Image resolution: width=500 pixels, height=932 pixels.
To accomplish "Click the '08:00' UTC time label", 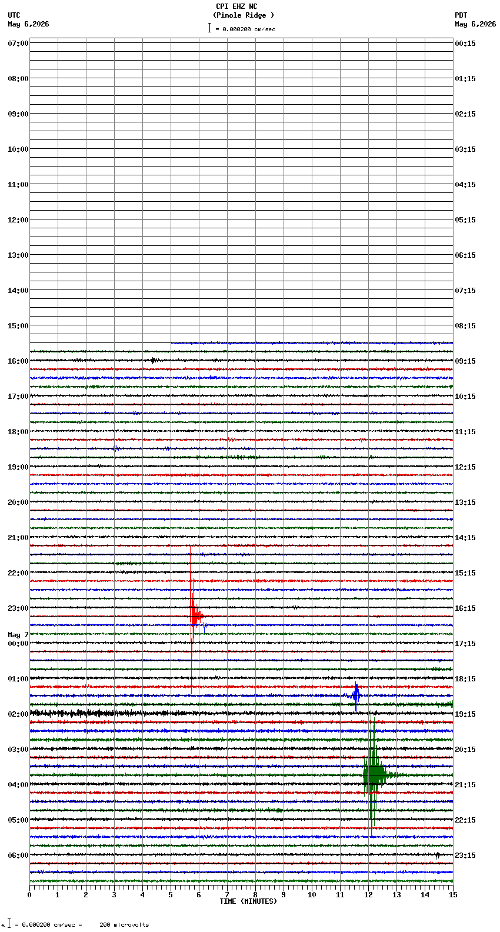I will tap(18, 79).
